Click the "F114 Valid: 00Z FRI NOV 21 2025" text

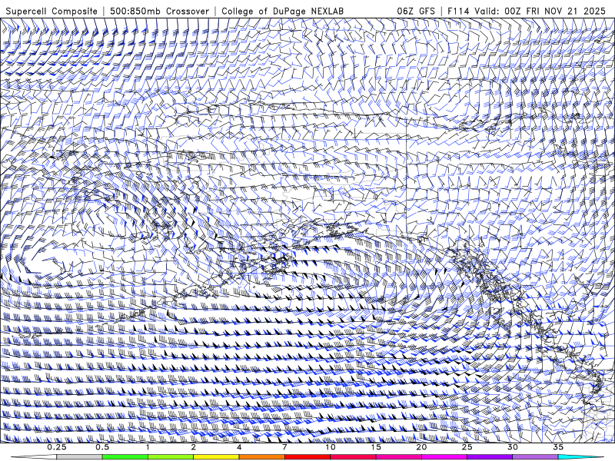click(527, 11)
